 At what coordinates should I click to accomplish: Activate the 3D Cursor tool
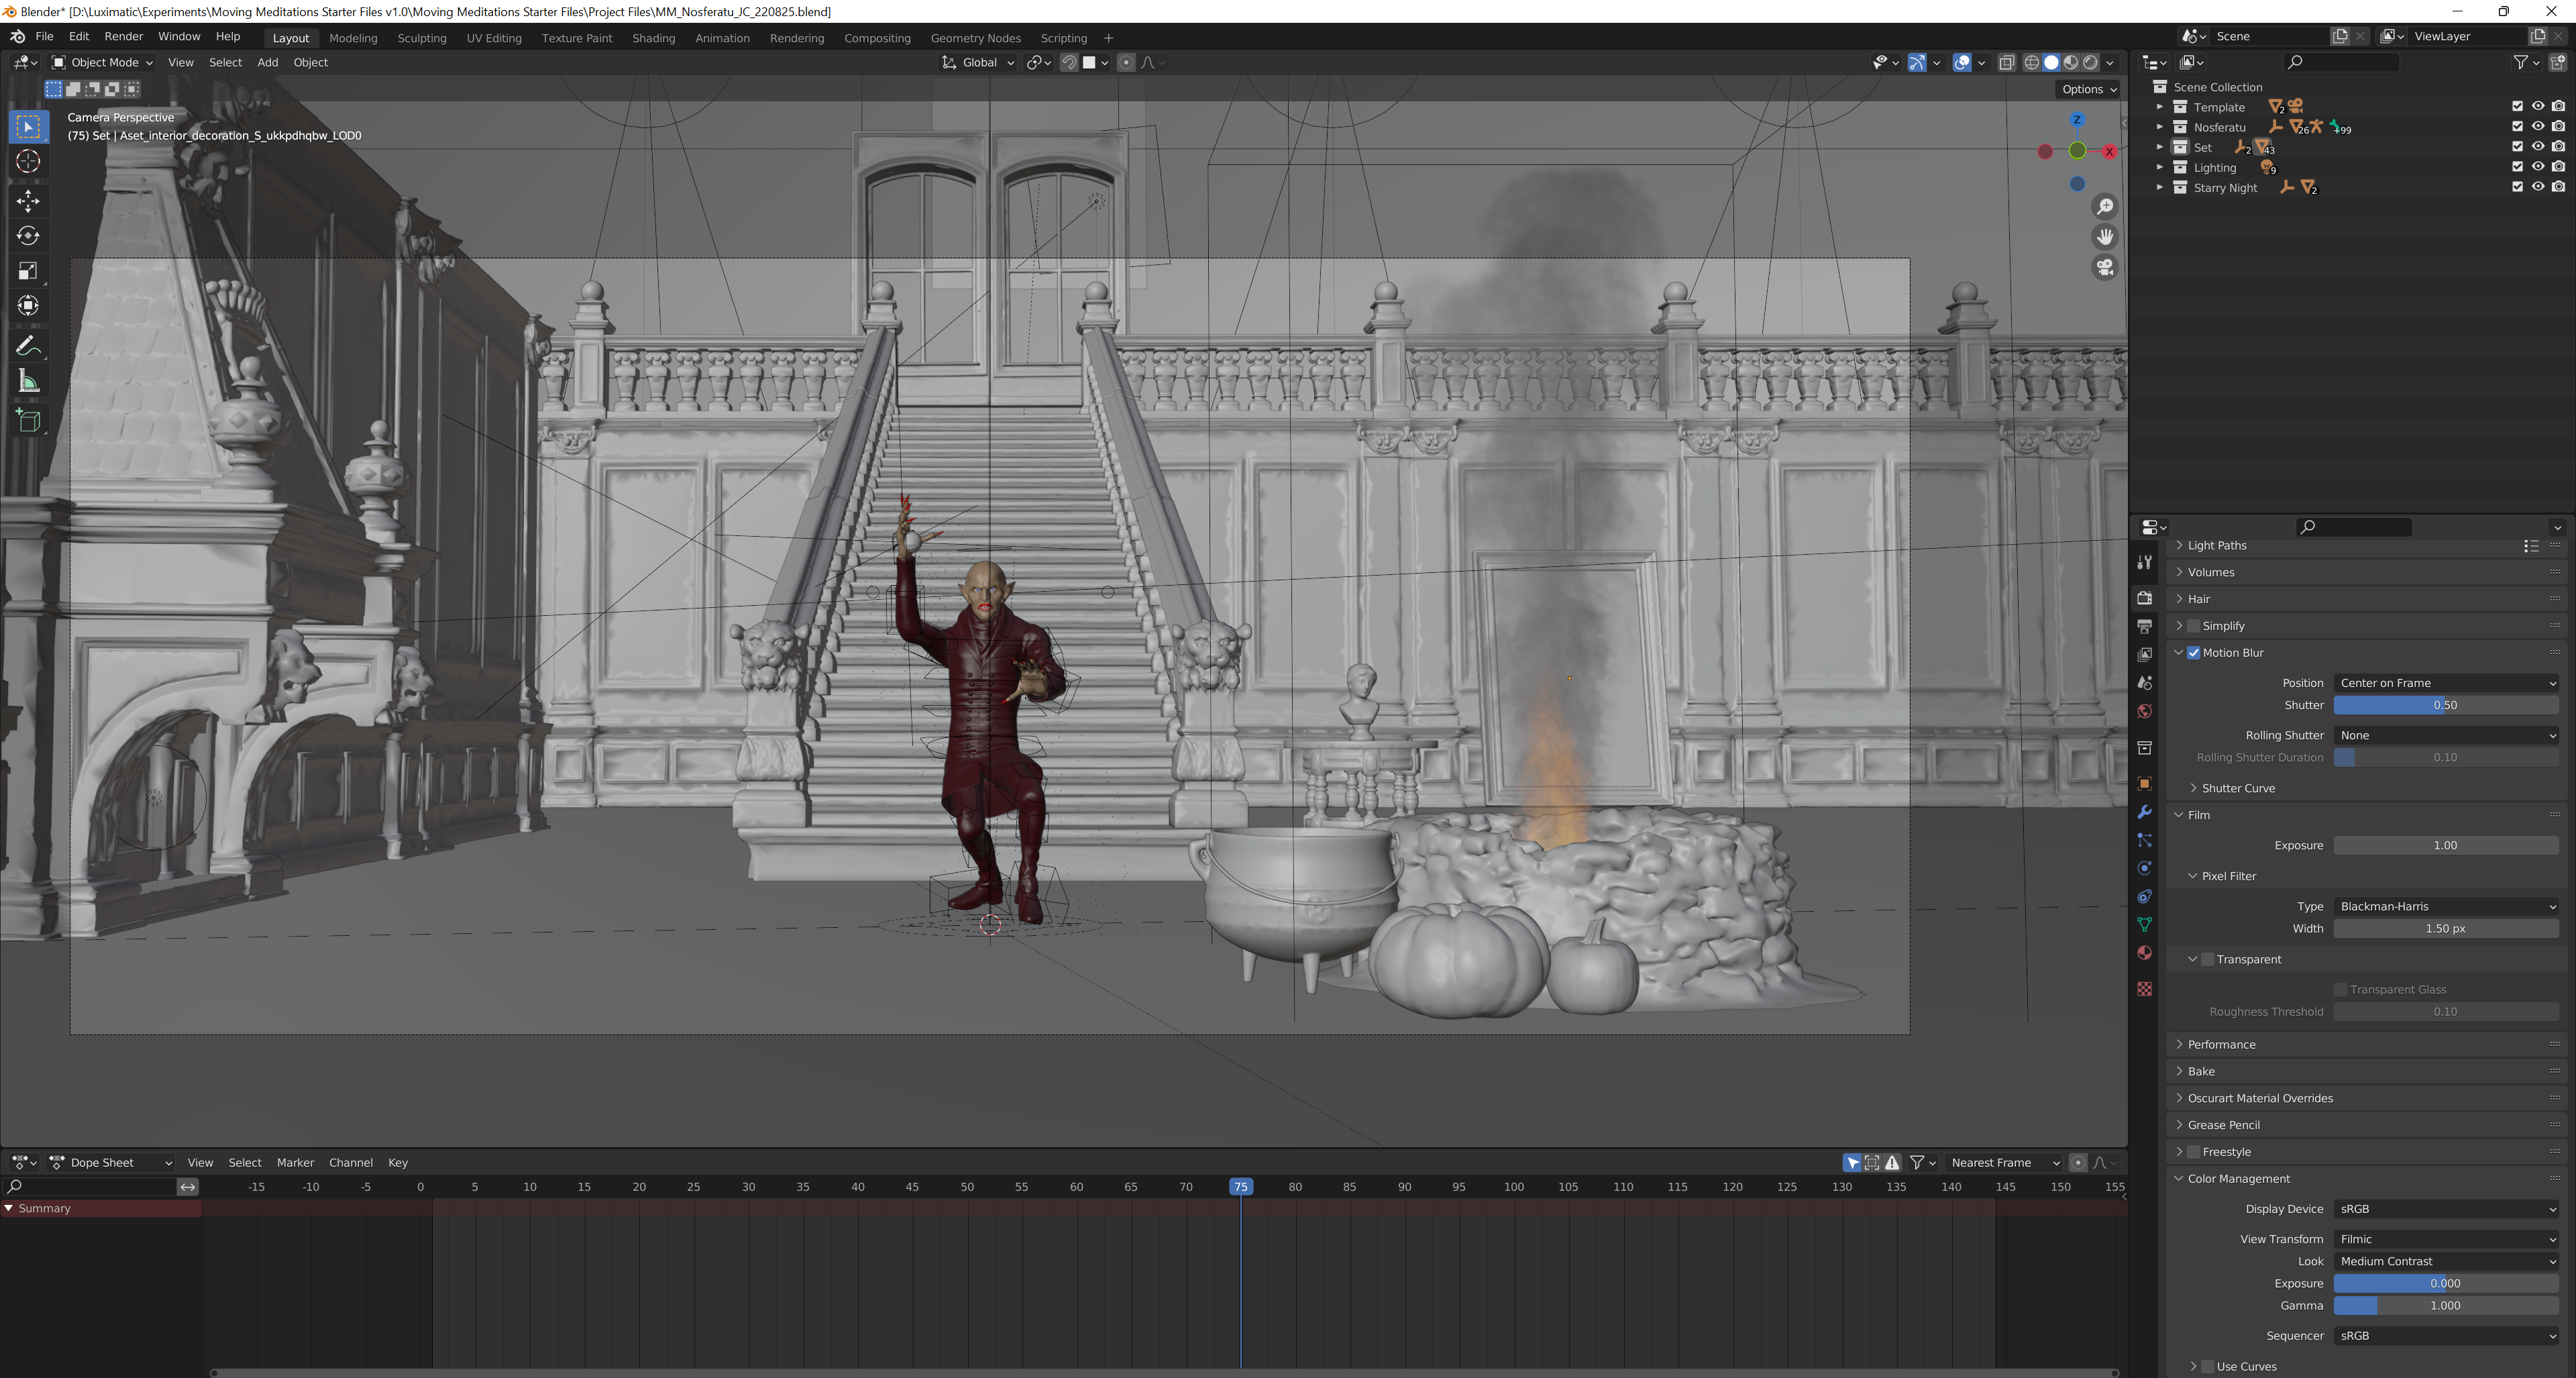(28, 161)
